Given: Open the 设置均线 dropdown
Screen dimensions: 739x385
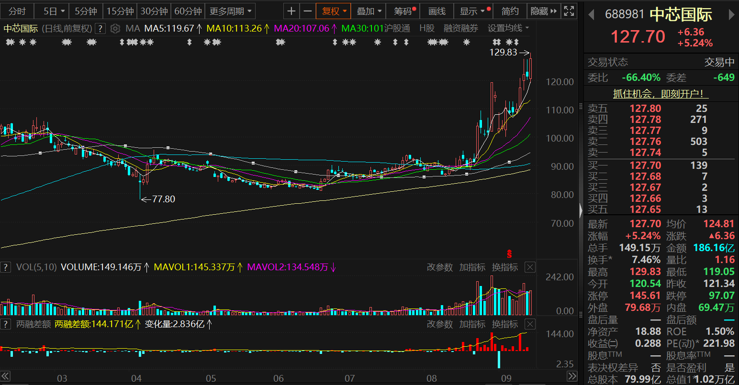Looking at the screenshot, I should (508, 29).
